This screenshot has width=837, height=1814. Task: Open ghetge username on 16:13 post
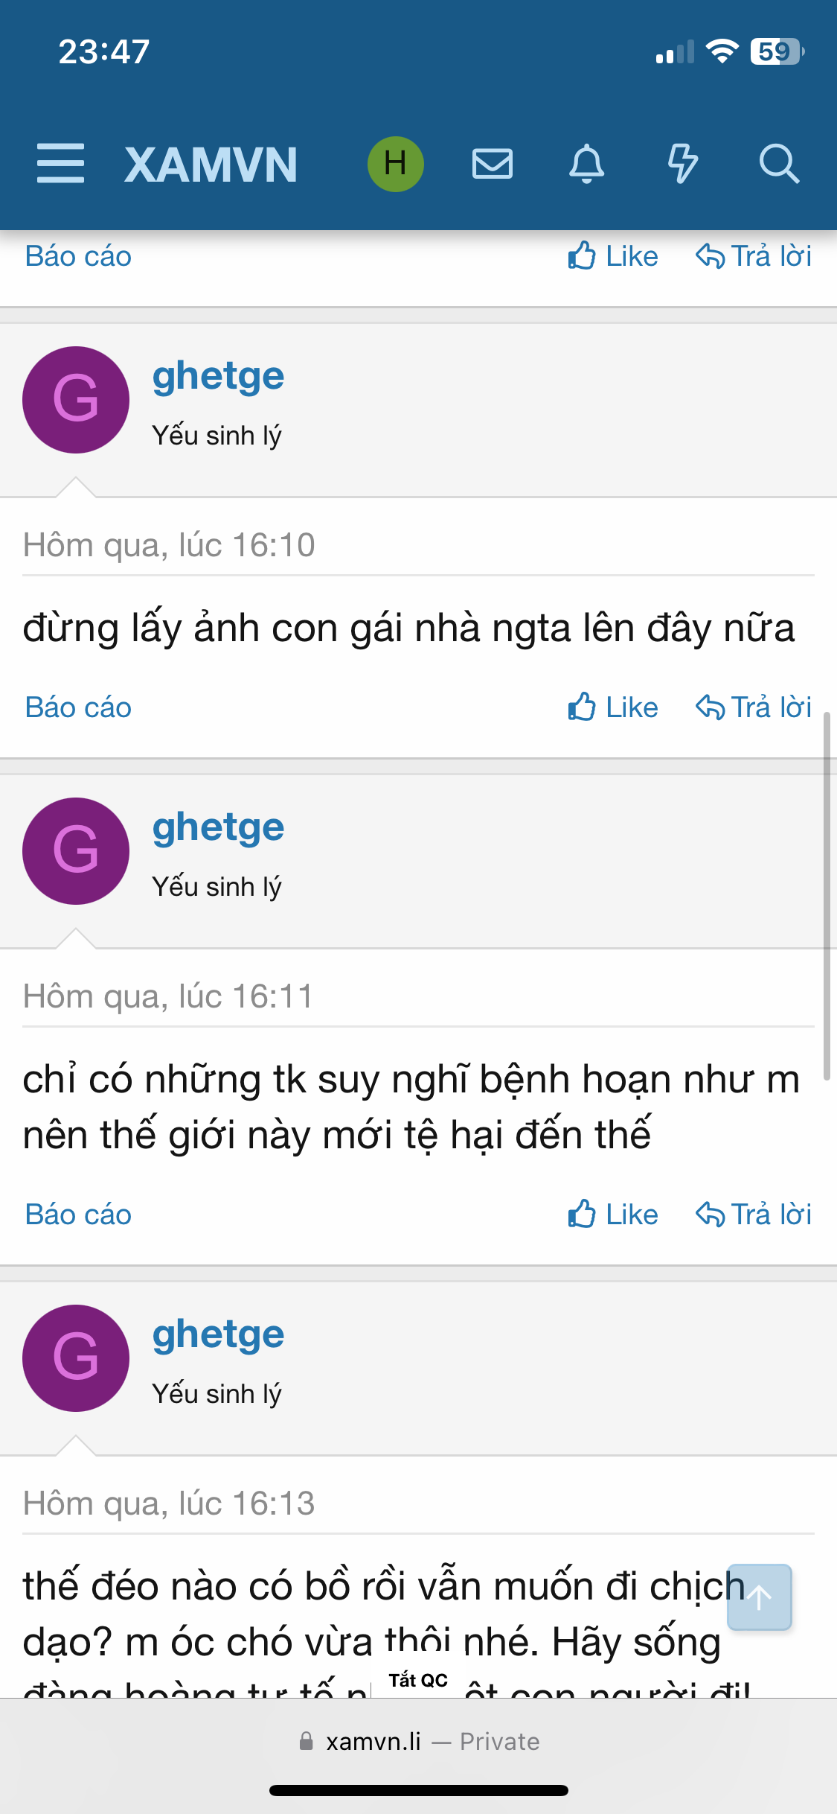pos(218,1334)
